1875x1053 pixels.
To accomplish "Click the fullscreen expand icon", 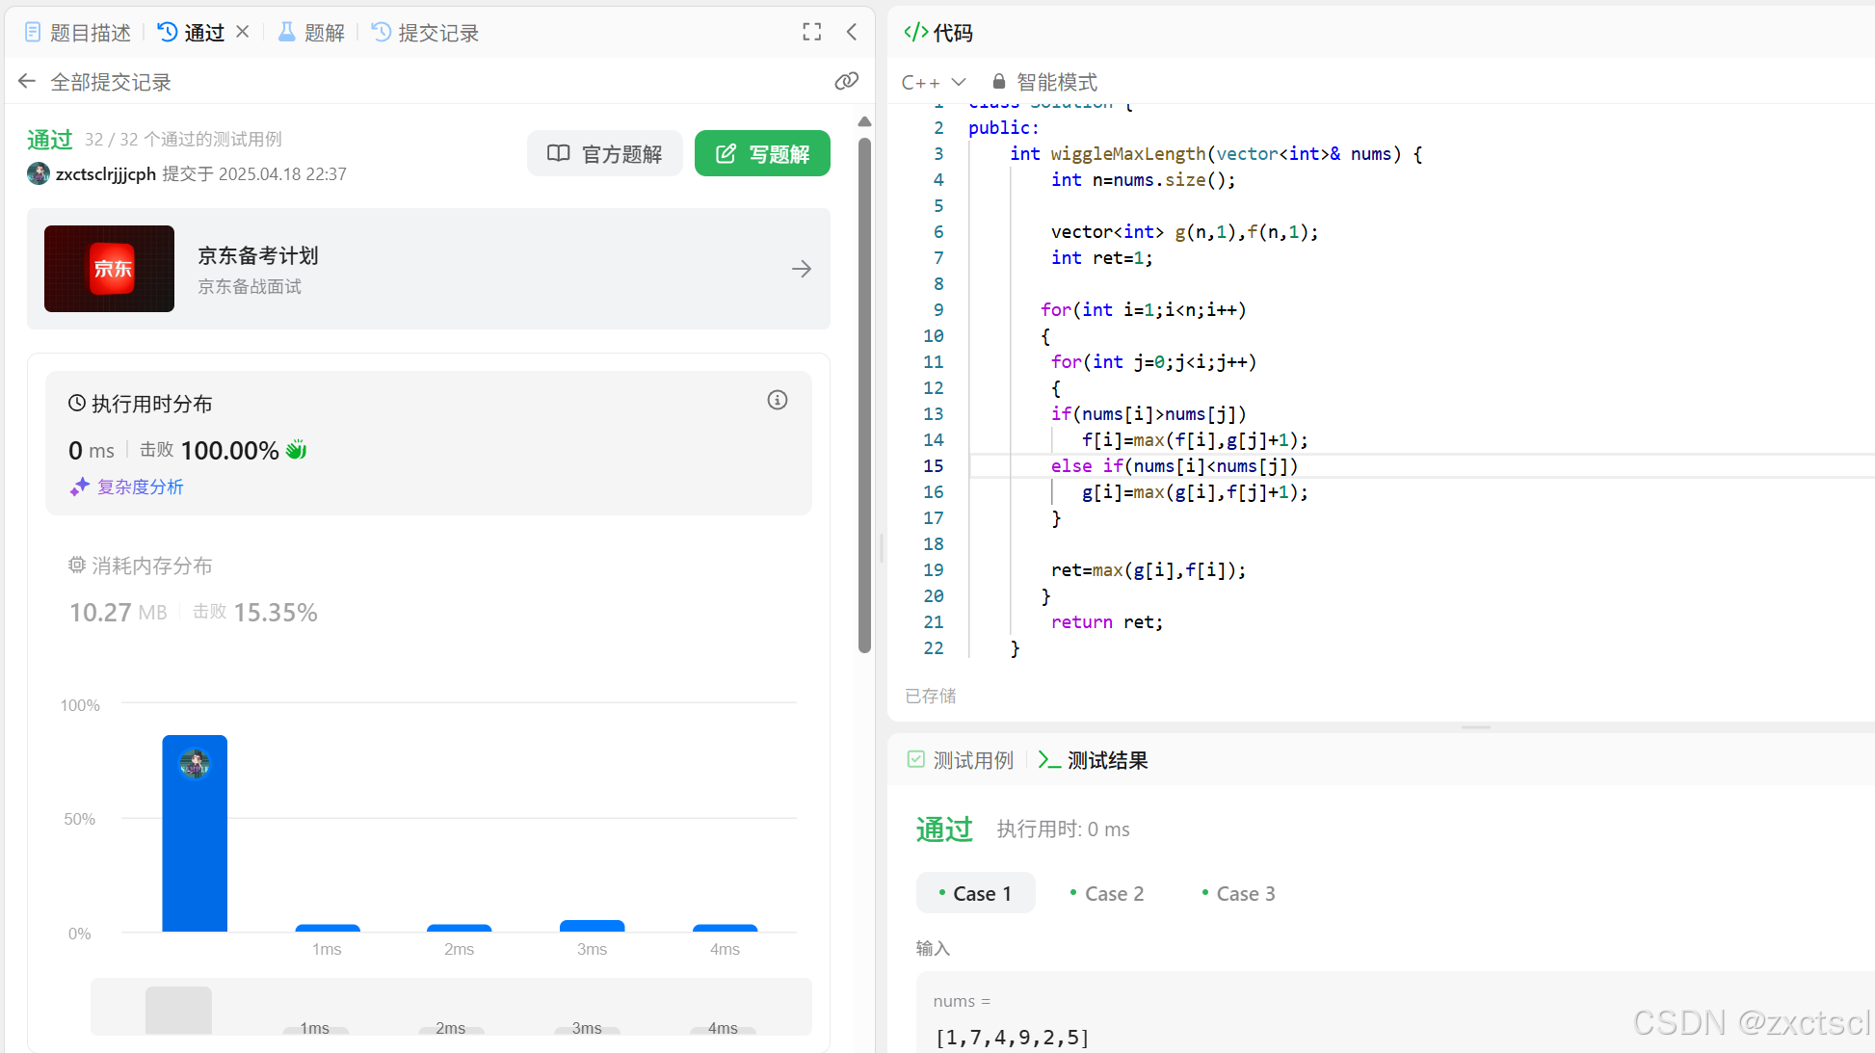I will coord(812,32).
